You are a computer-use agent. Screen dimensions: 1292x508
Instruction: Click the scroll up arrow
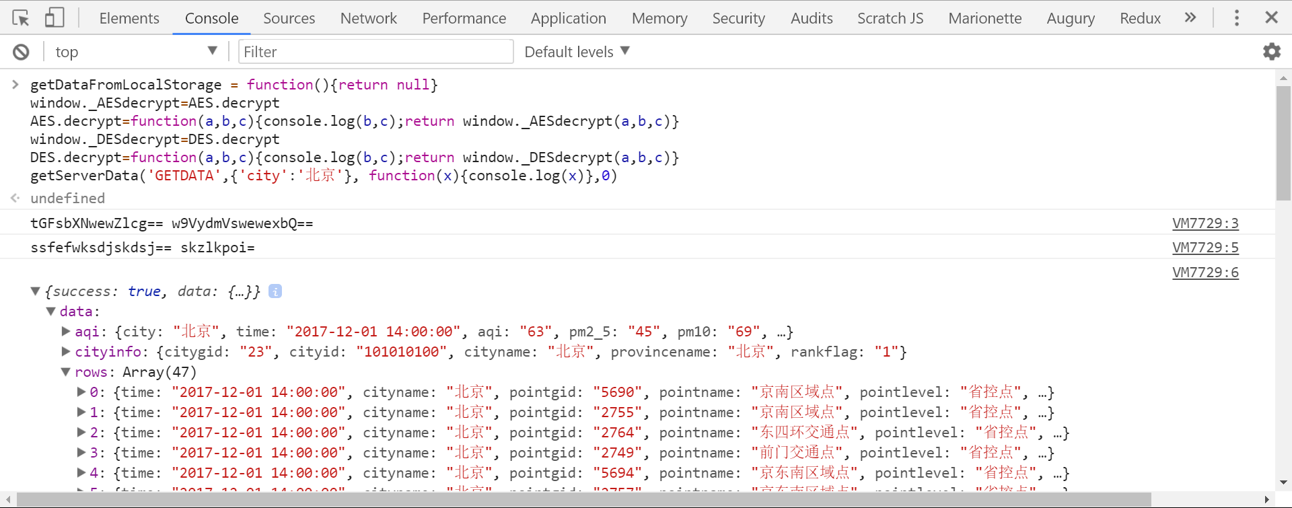[1283, 78]
